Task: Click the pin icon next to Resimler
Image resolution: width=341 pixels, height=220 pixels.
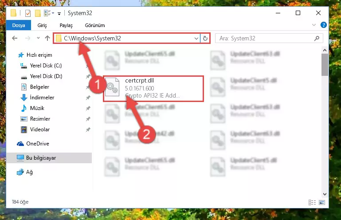Action: 88,119
